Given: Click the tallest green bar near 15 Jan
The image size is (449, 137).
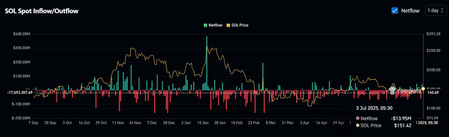Looking at the screenshot, I should [x=207, y=63].
